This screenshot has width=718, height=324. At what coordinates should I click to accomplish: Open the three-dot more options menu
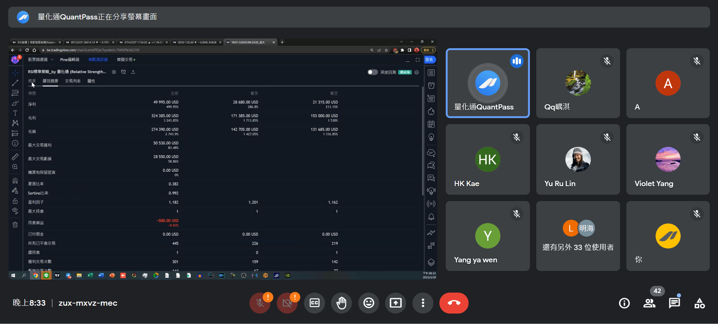point(423,303)
